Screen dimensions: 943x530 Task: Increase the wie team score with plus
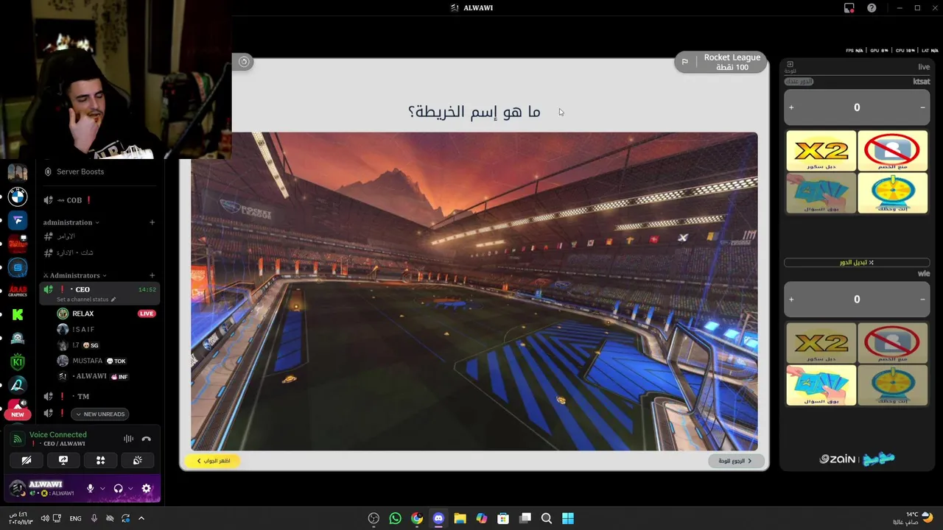(791, 300)
